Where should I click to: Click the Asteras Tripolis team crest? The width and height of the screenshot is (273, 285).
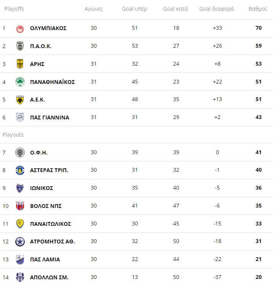click(20, 170)
